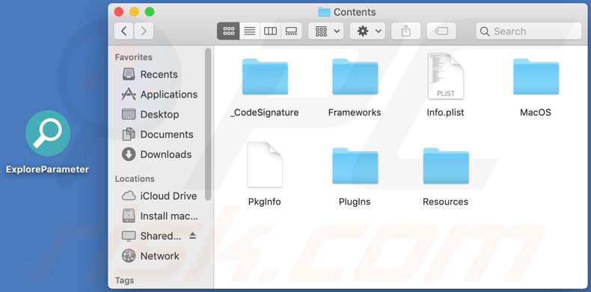Click the Frameworks name label
This screenshot has height=292, width=591.
(355, 112)
